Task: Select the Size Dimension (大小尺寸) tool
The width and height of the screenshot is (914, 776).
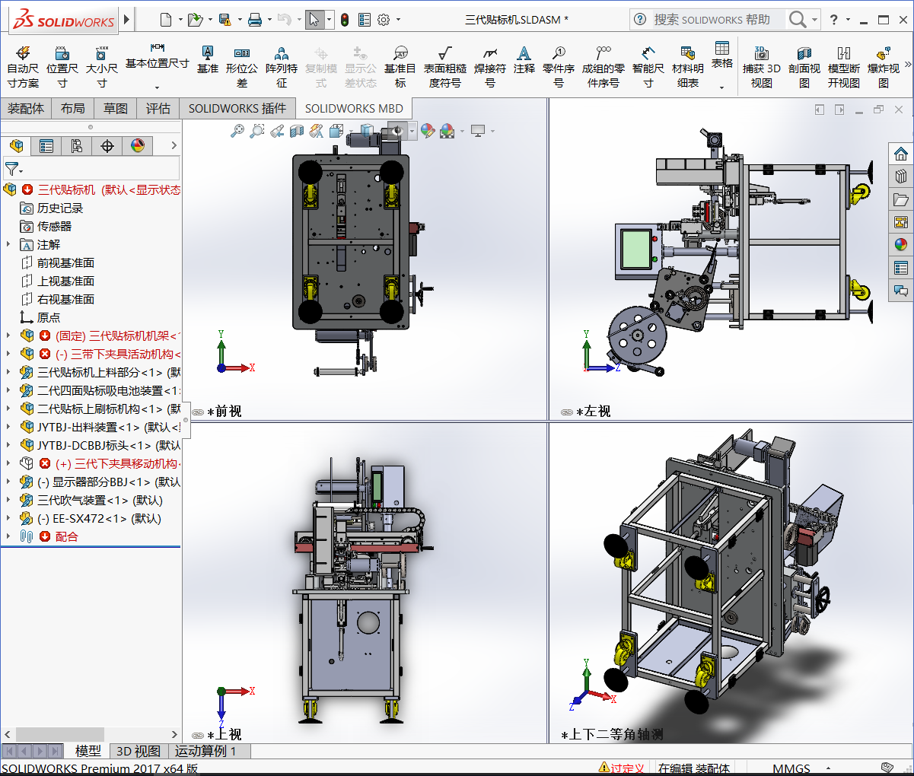Action: (x=101, y=67)
